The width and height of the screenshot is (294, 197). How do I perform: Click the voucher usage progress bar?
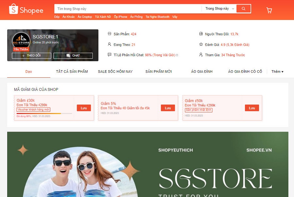44,113
